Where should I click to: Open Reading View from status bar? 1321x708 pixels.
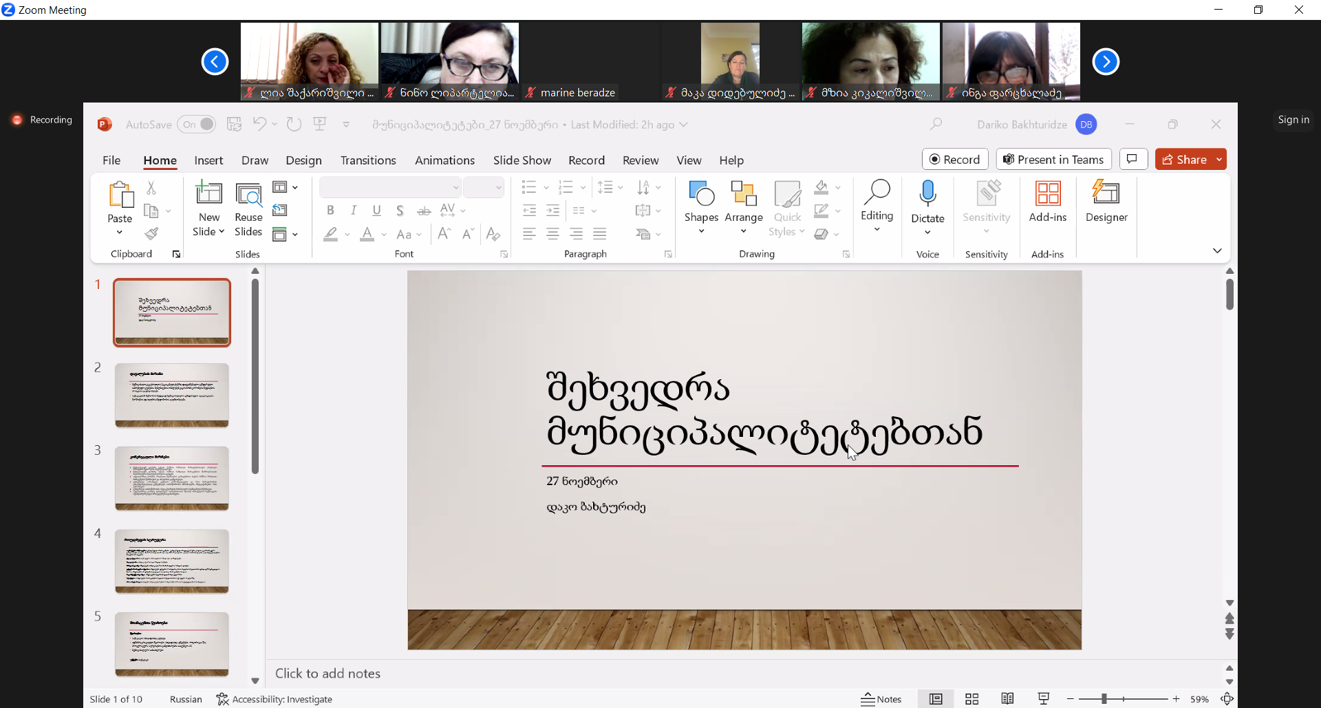tap(1007, 699)
